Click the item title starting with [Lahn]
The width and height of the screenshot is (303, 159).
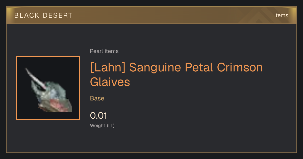[176, 75]
